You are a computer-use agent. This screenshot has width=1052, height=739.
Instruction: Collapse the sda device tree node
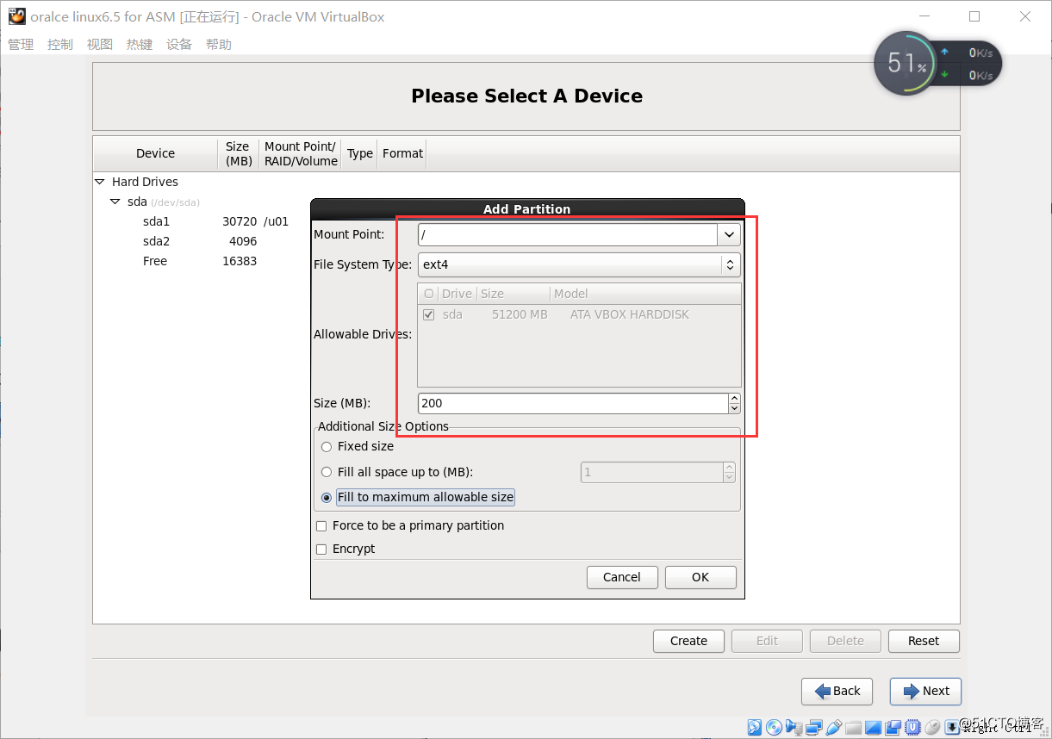pos(115,202)
